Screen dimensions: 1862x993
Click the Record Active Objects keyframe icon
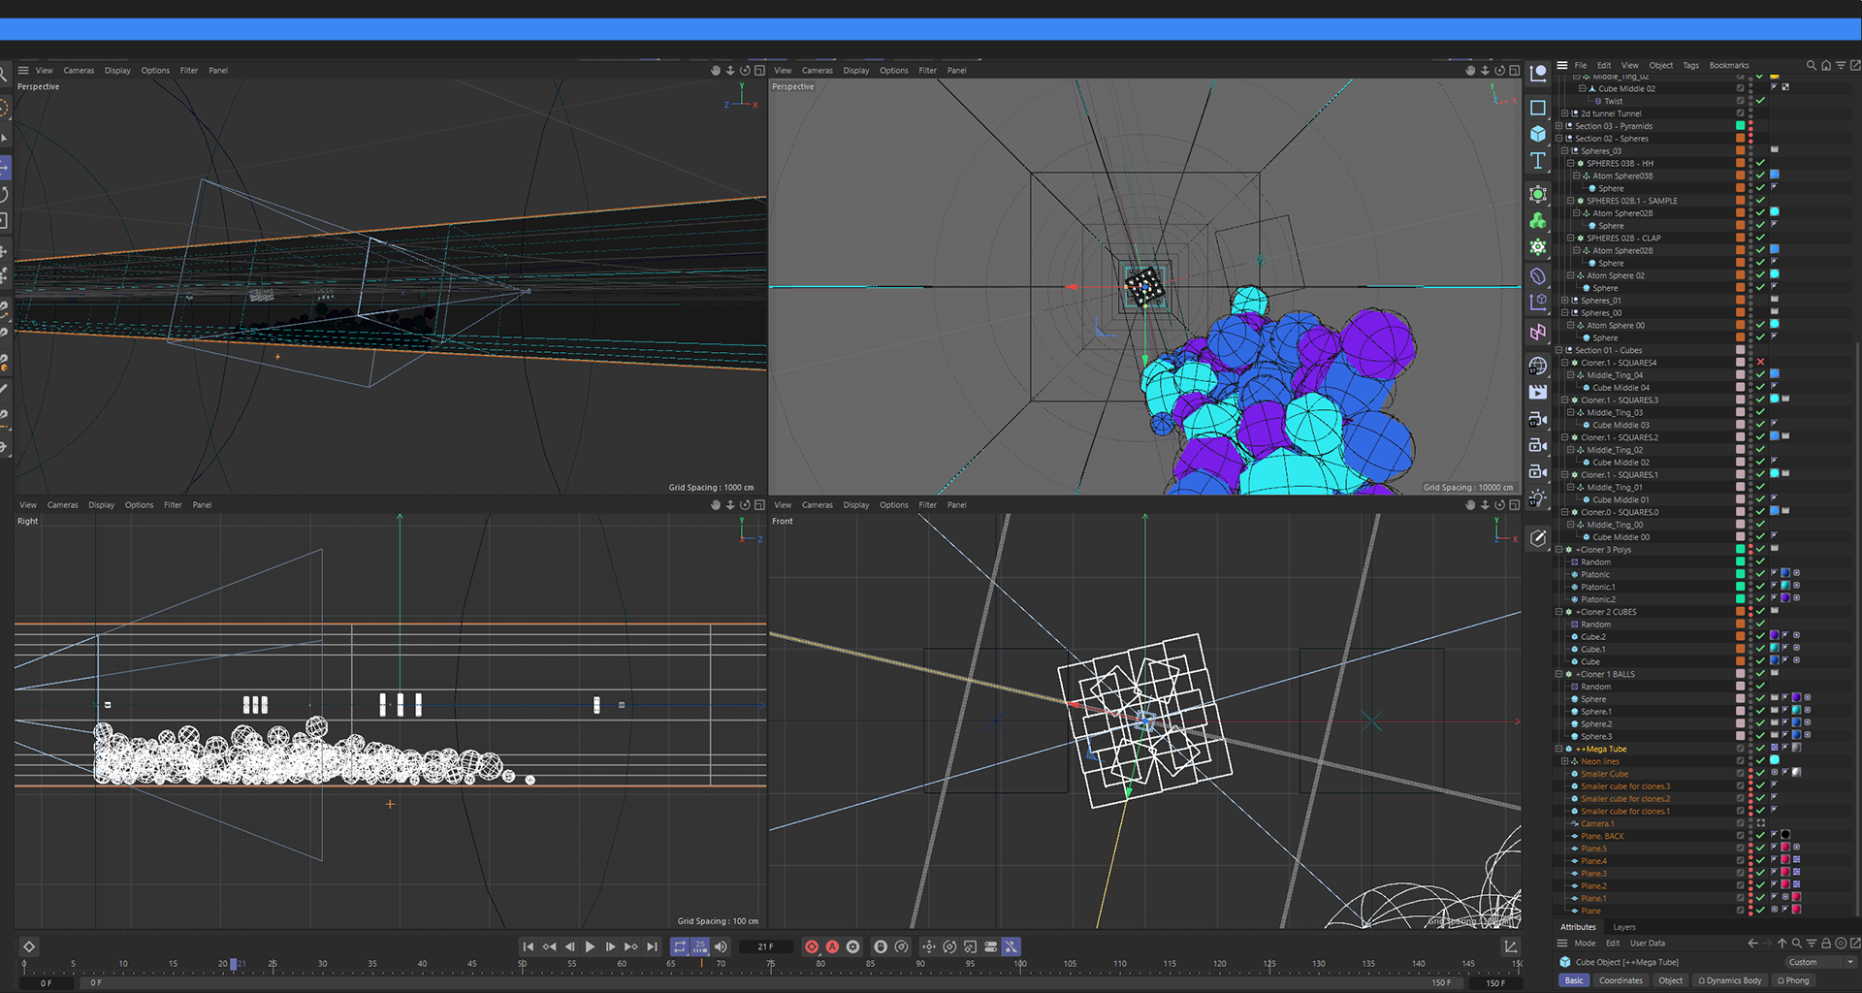[x=812, y=946]
